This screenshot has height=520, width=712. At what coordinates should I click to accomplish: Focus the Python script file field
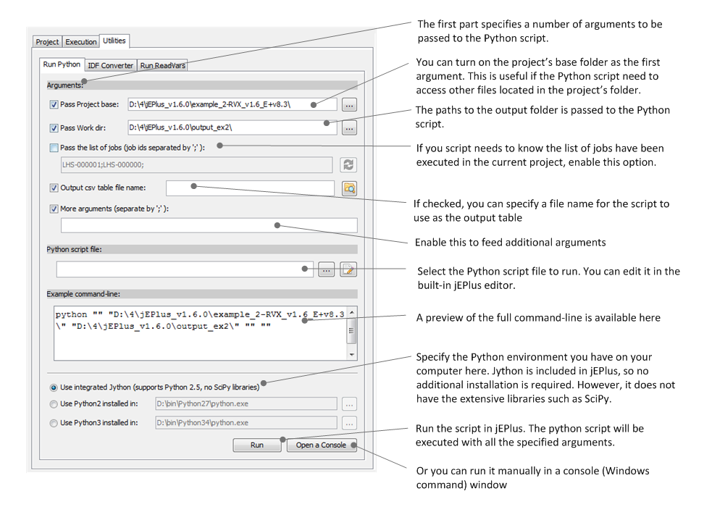(185, 269)
